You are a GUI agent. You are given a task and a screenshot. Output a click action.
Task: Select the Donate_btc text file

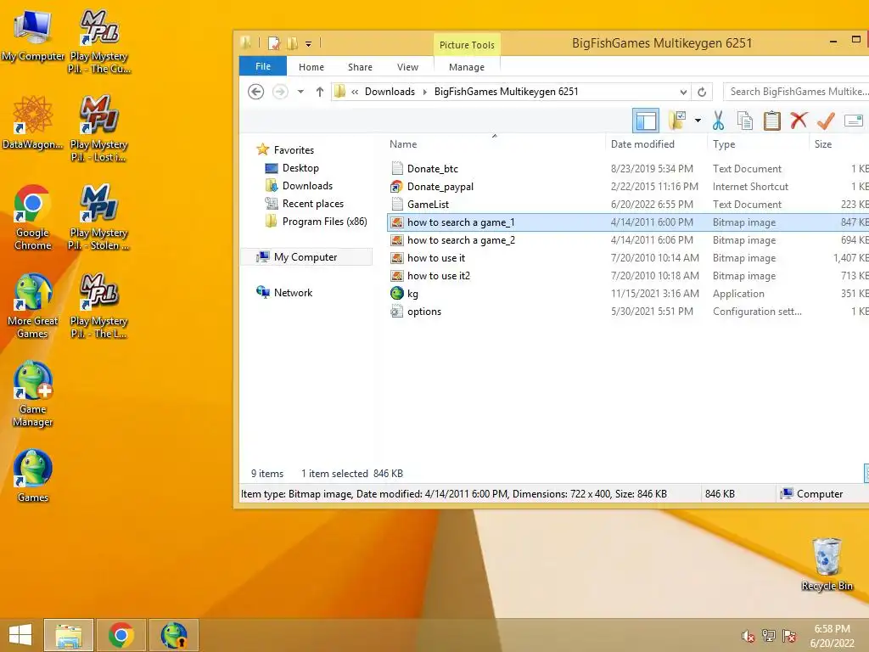click(432, 169)
